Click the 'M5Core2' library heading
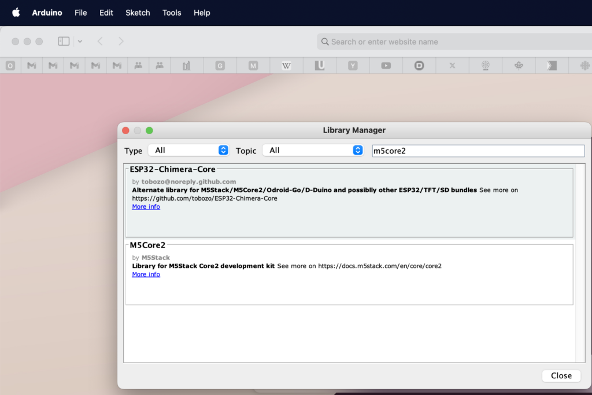Image resolution: width=592 pixels, height=395 pixels. coord(147,245)
